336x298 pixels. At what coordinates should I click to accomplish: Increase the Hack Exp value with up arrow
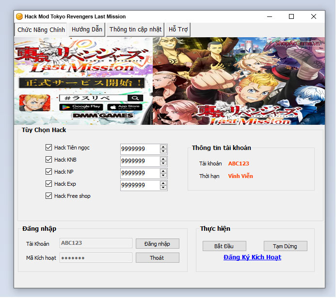tap(163, 183)
